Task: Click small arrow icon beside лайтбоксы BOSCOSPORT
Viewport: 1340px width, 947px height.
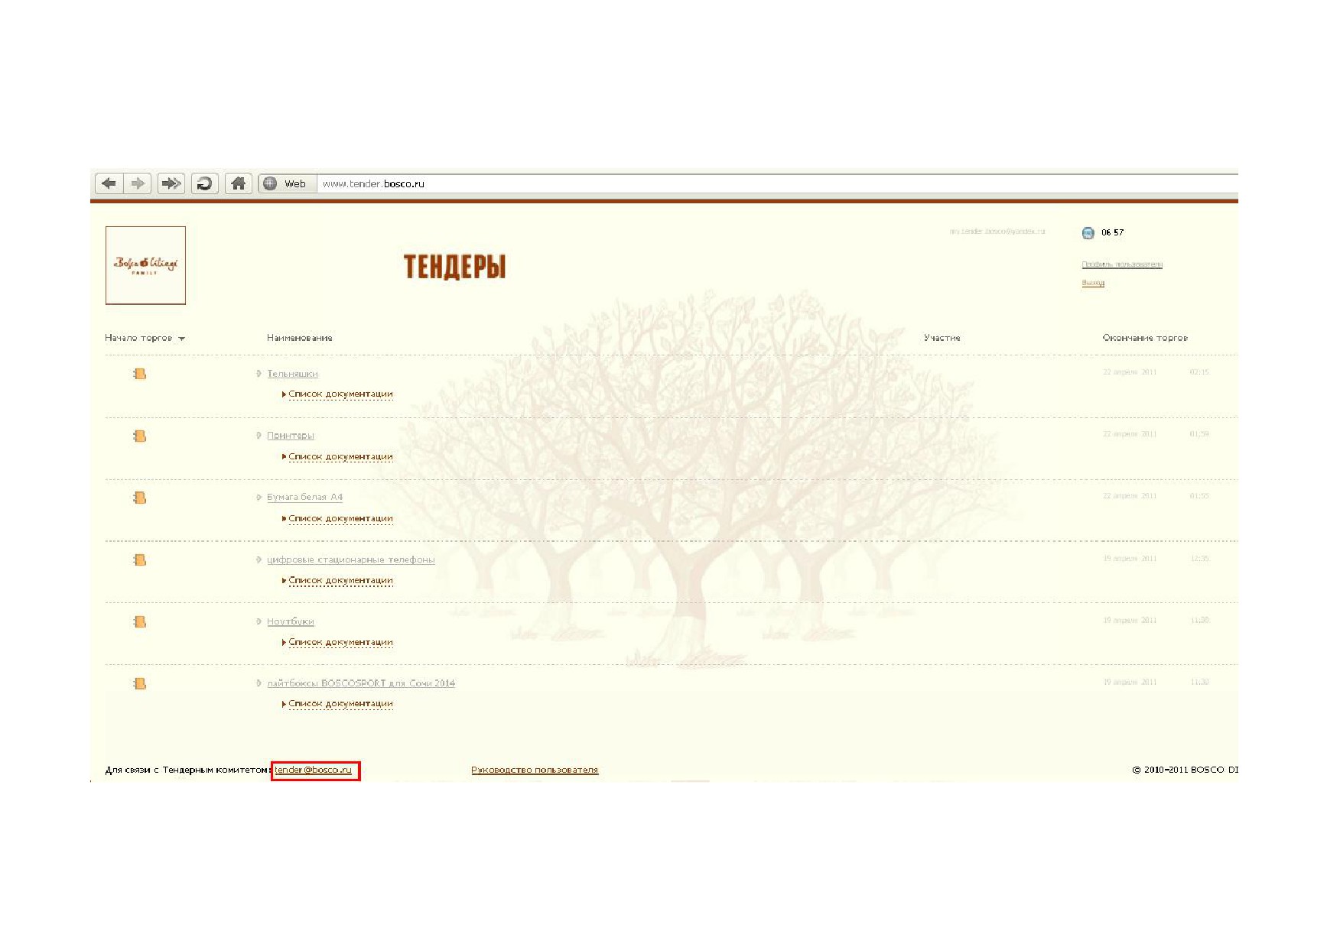Action: click(259, 683)
